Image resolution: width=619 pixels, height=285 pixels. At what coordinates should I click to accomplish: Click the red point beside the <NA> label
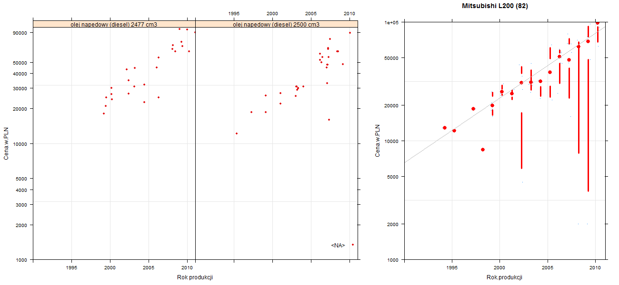pyautogui.click(x=353, y=245)
